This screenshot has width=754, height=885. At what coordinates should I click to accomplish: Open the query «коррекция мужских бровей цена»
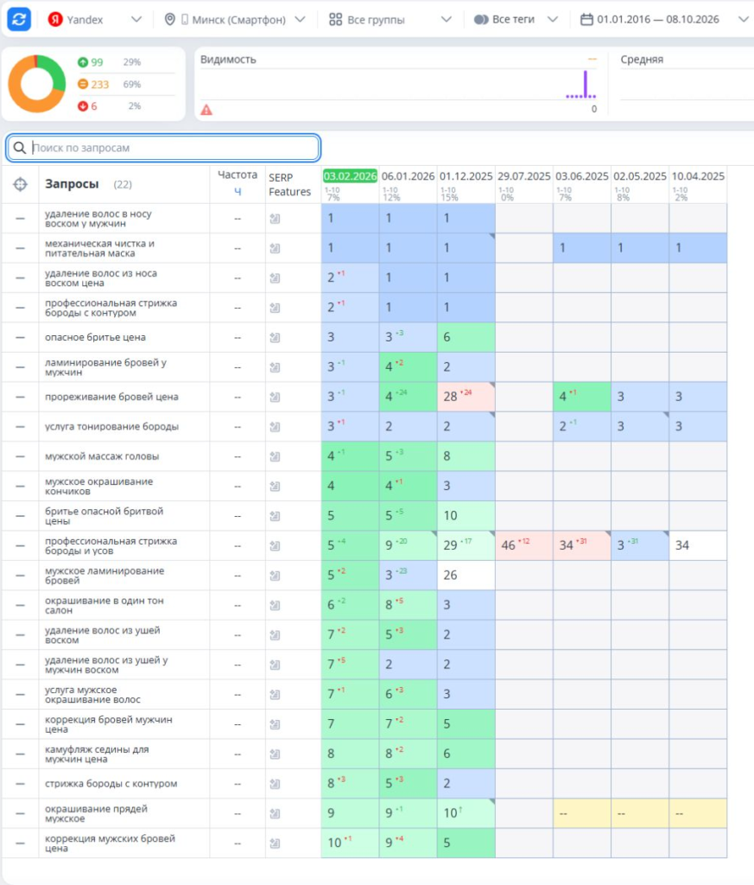110,844
